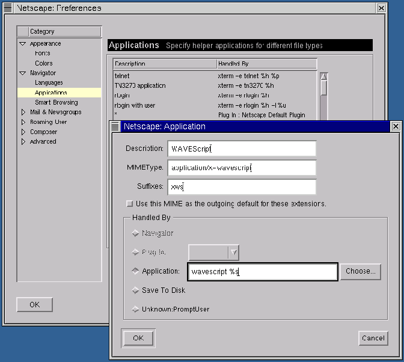404x362 pixels.
Task: Click scroll-up arrow of applications list
Action: tap(323, 76)
